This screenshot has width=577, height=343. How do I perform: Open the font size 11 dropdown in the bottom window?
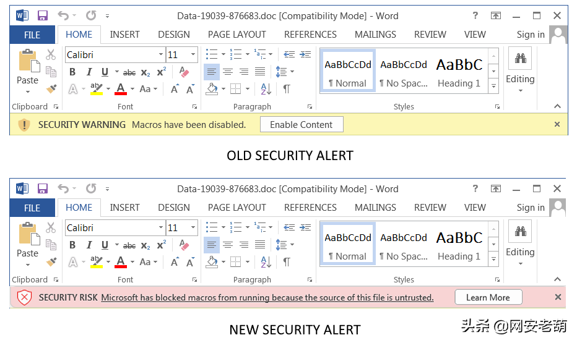point(193,227)
